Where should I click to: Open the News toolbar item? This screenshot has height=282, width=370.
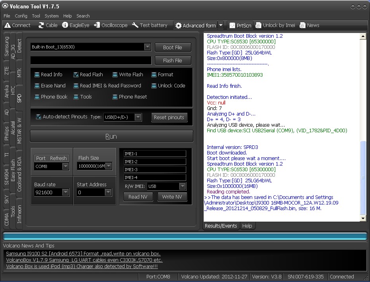point(310,25)
